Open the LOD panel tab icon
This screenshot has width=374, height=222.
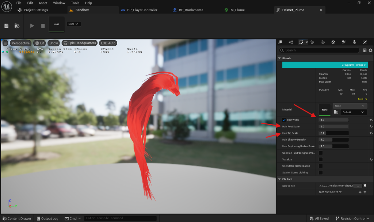[280, 42]
